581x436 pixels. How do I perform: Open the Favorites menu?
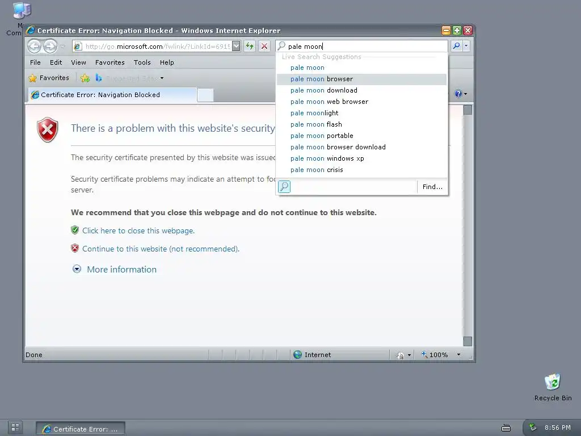pyautogui.click(x=110, y=62)
